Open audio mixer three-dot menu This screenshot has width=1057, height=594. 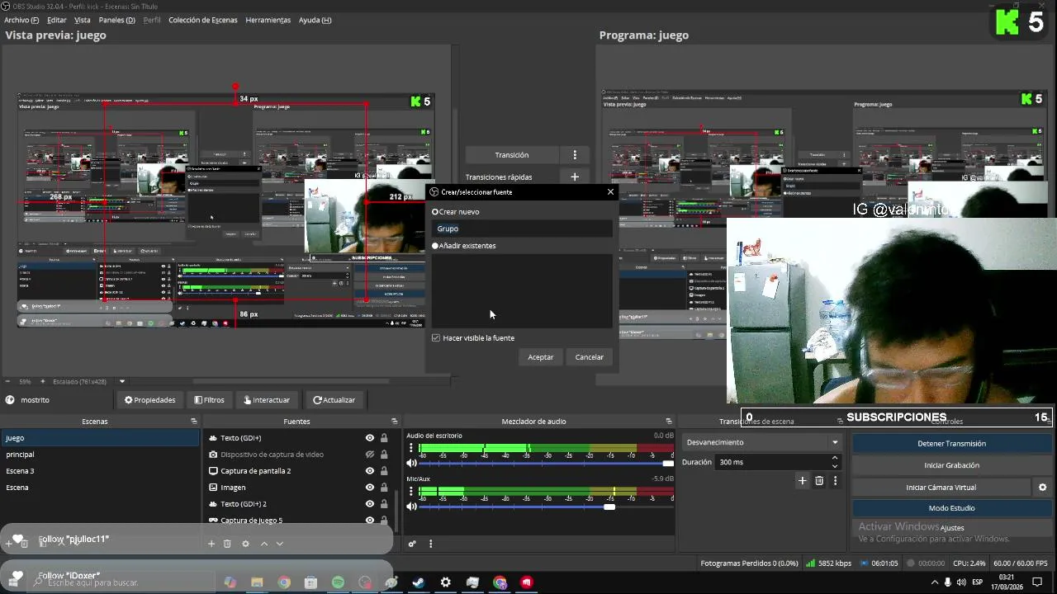(430, 544)
